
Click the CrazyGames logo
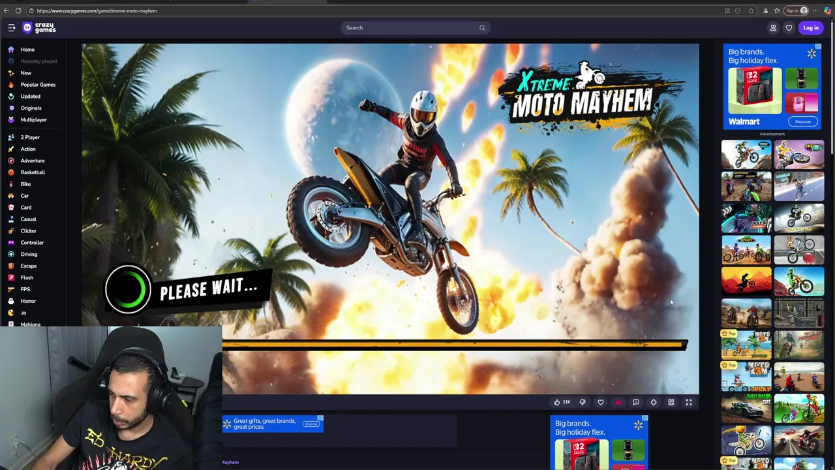pyautogui.click(x=39, y=27)
